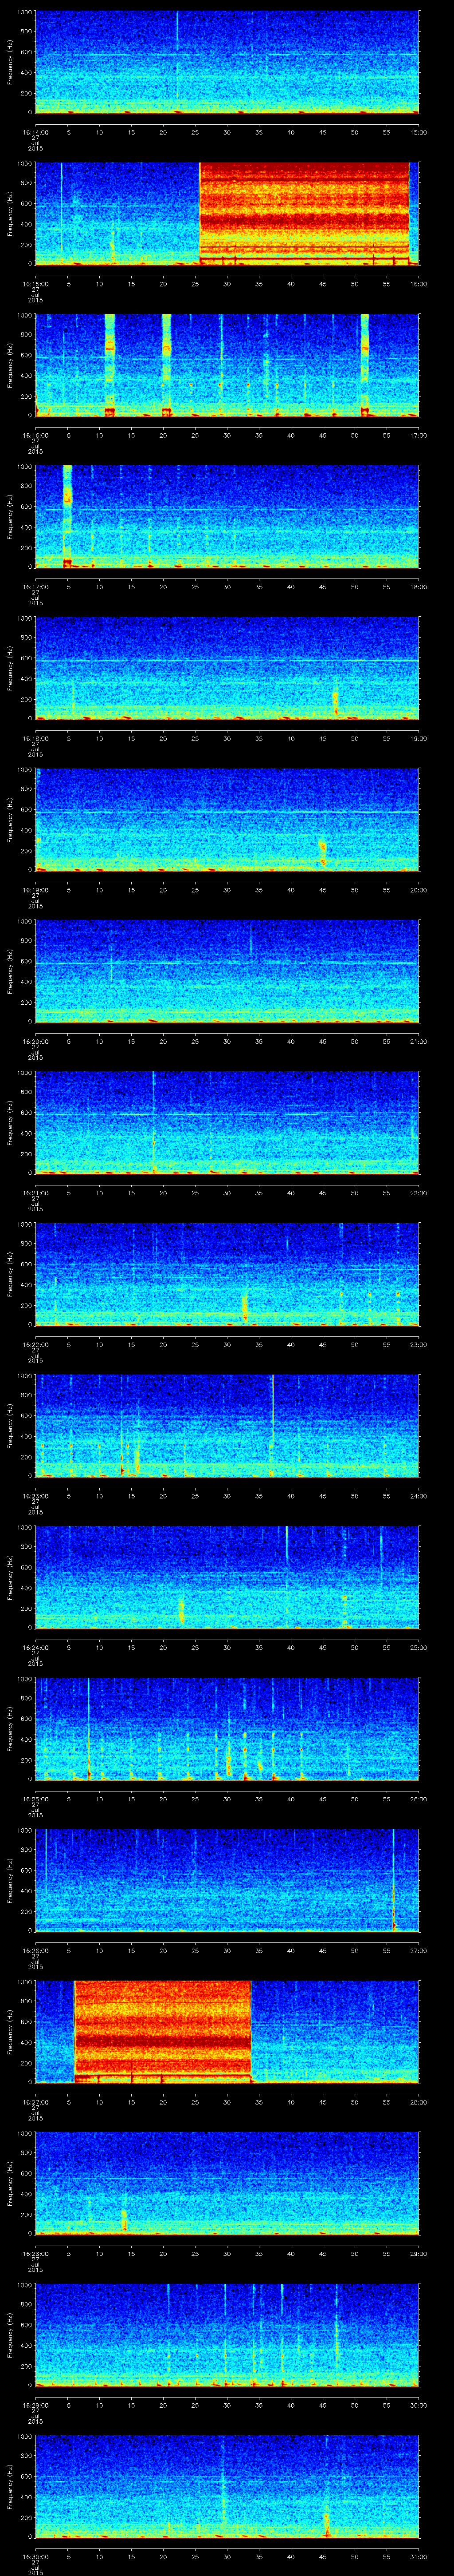Open the 16:29 spectrogram panel
Screen dimensions: 454x2576
[227, 2334]
